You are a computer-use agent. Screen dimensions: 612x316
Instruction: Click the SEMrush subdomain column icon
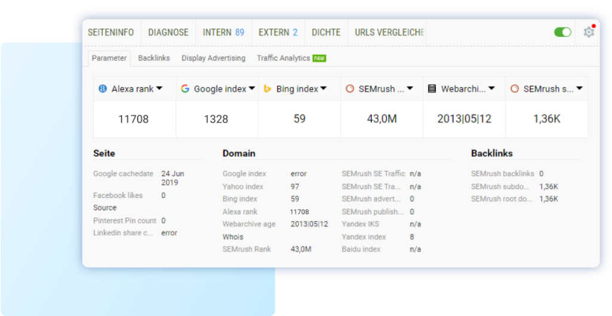tap(515, 89)
